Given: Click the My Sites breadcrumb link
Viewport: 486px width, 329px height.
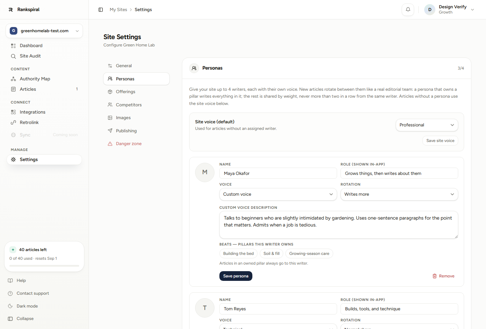Looking at the screenshot, I should 118,10.
